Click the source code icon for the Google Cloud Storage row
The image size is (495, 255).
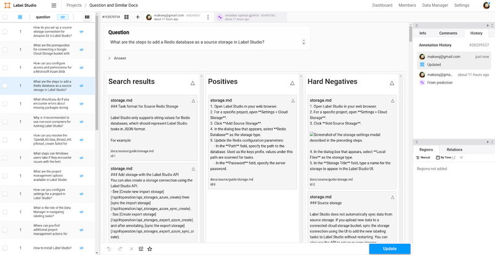[82, 49]
